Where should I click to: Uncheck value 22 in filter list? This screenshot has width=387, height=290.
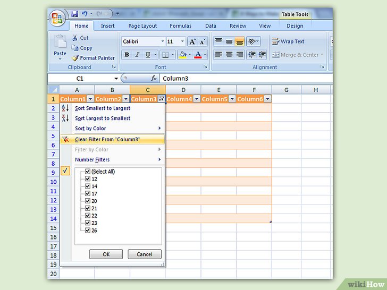click(88, 215)
